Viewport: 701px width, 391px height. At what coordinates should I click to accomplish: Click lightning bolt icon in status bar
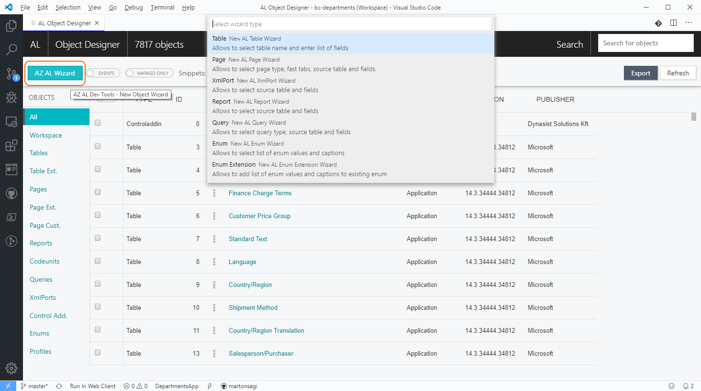(x=210, y=386)
